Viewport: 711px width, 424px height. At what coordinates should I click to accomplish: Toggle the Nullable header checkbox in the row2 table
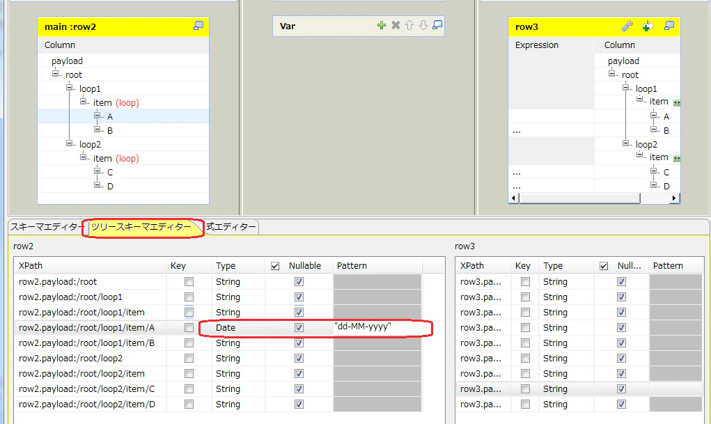click(x=275, y=266)
